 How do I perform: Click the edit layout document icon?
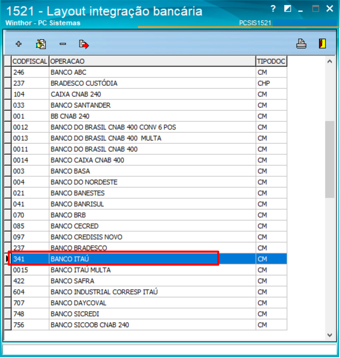(x=41, y=44)
